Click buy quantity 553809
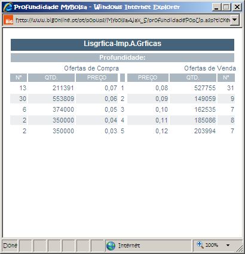The image size is (245, 254). coord(63,99)
